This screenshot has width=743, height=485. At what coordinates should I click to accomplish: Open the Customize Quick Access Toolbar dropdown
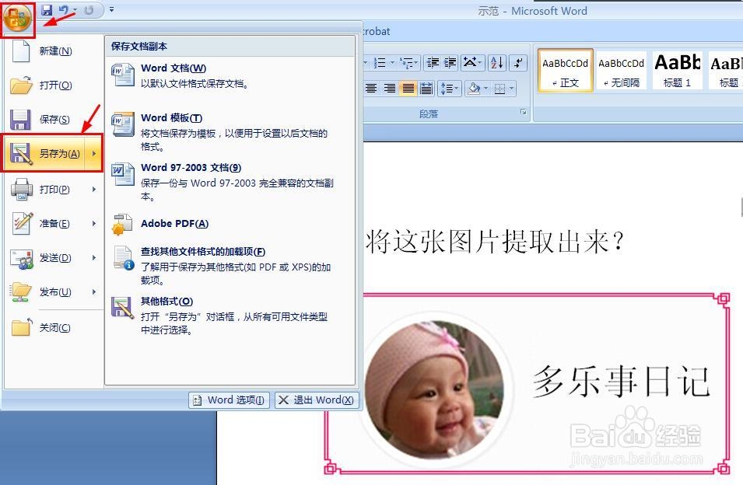tap(111, 9)
